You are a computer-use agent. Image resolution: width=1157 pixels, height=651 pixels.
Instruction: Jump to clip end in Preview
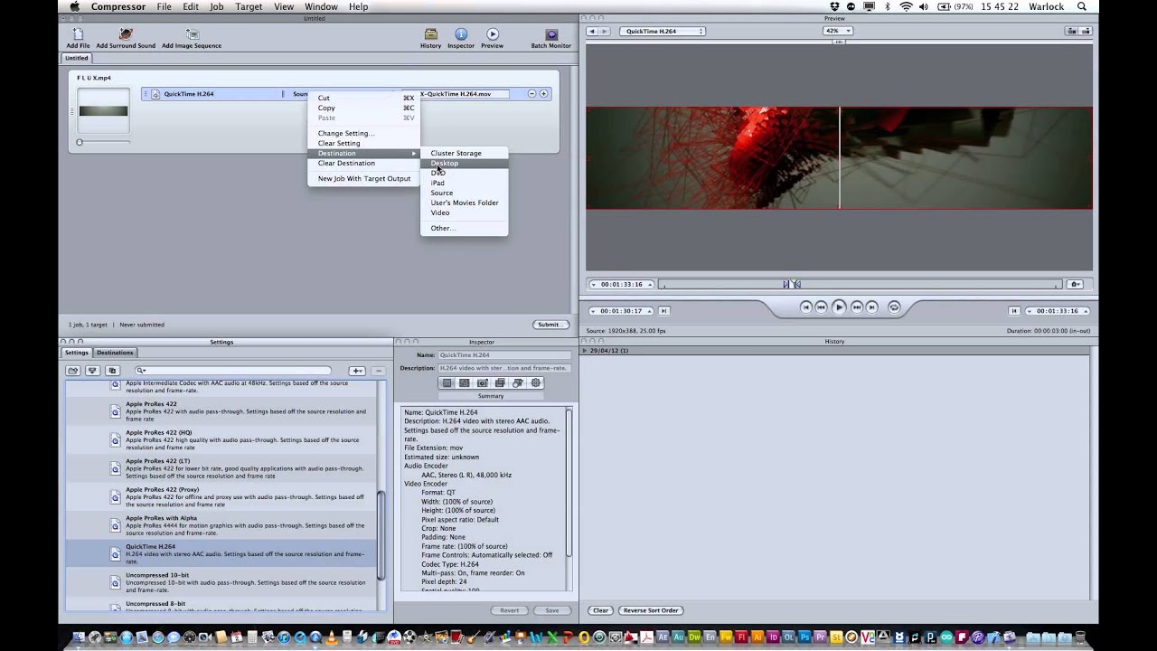pyautogui.click(x=871, y=307)
